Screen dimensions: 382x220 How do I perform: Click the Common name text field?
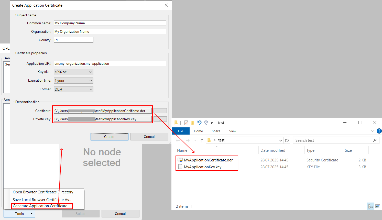[x=110, y=23]
